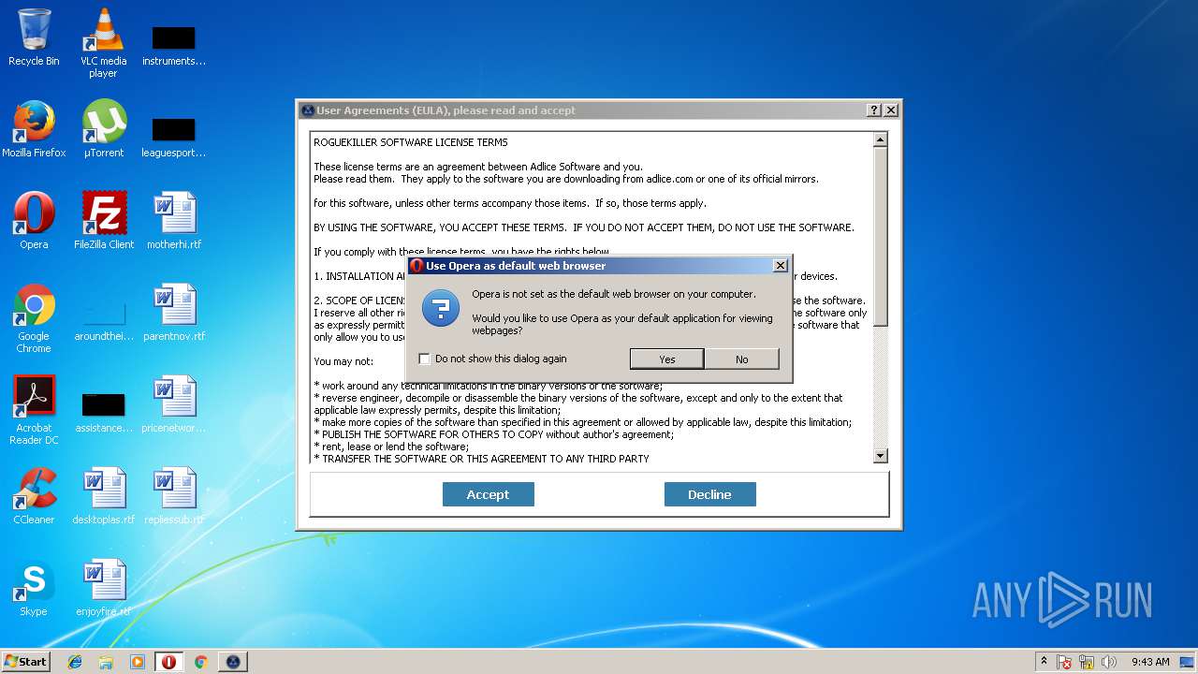The height and width of the screenshot is (674, 1198).
Task: Accept the RogueKiller license agreement
Action: [488, 494]
